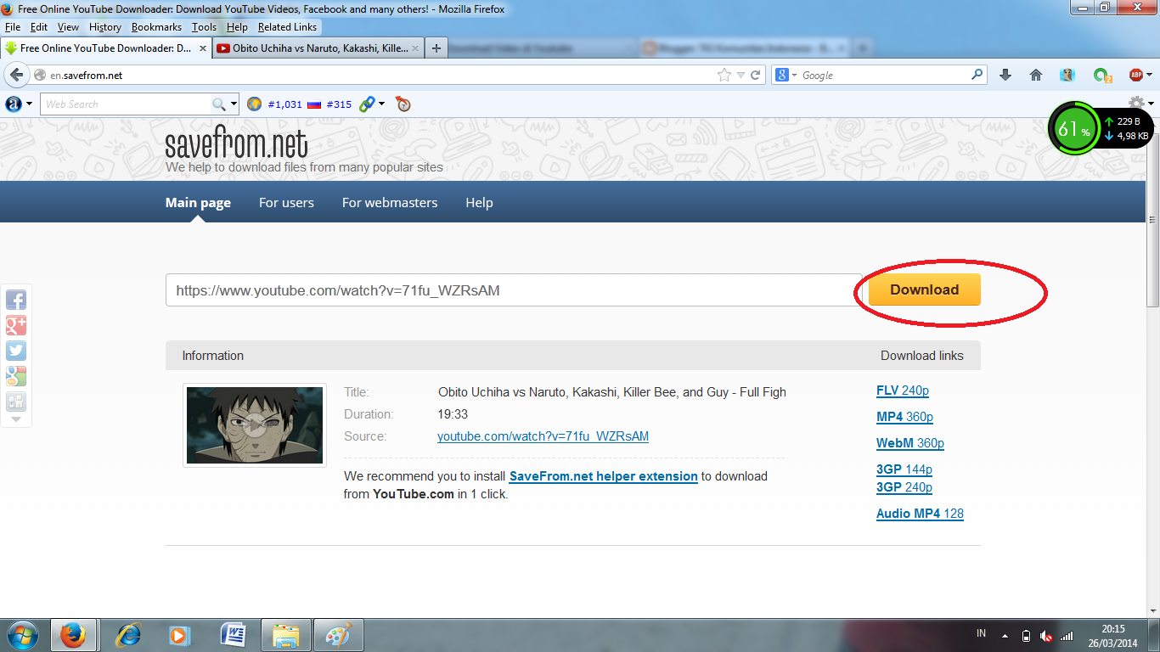Open the related links chain dropdown arrow
The width and height of the screenshot is (1160, 652).
381,104
